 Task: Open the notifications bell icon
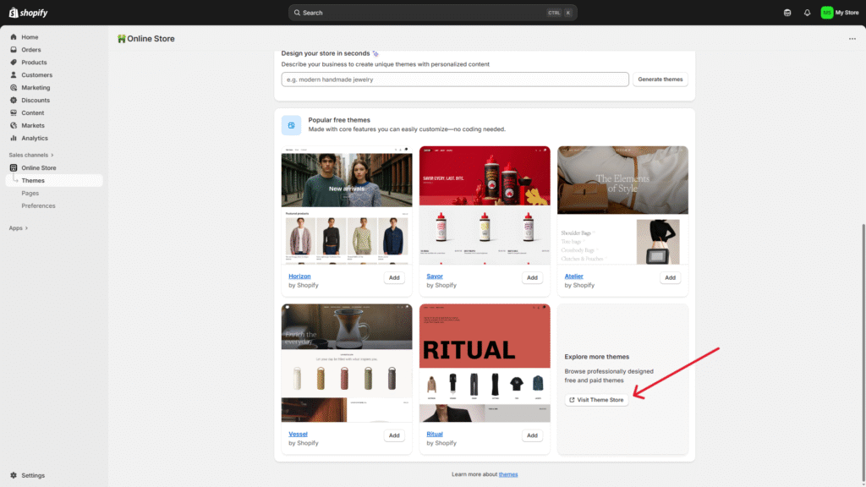(x=807, y=13)
